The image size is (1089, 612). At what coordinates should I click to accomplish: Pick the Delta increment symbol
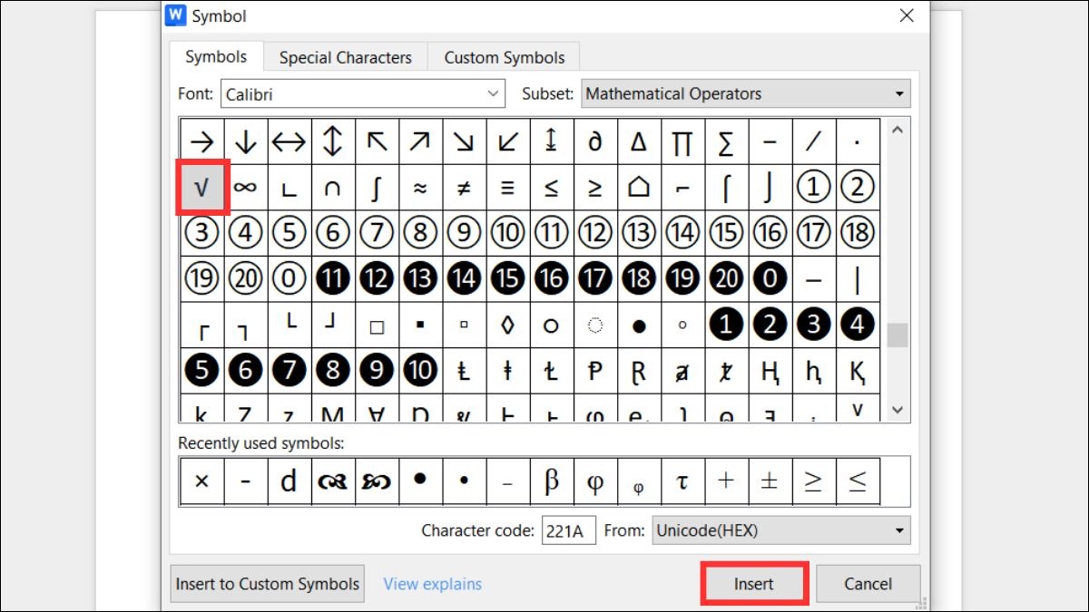point(639,141)
